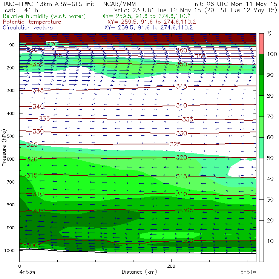Click the 'NCAR/MMM' label

[120, 4]
